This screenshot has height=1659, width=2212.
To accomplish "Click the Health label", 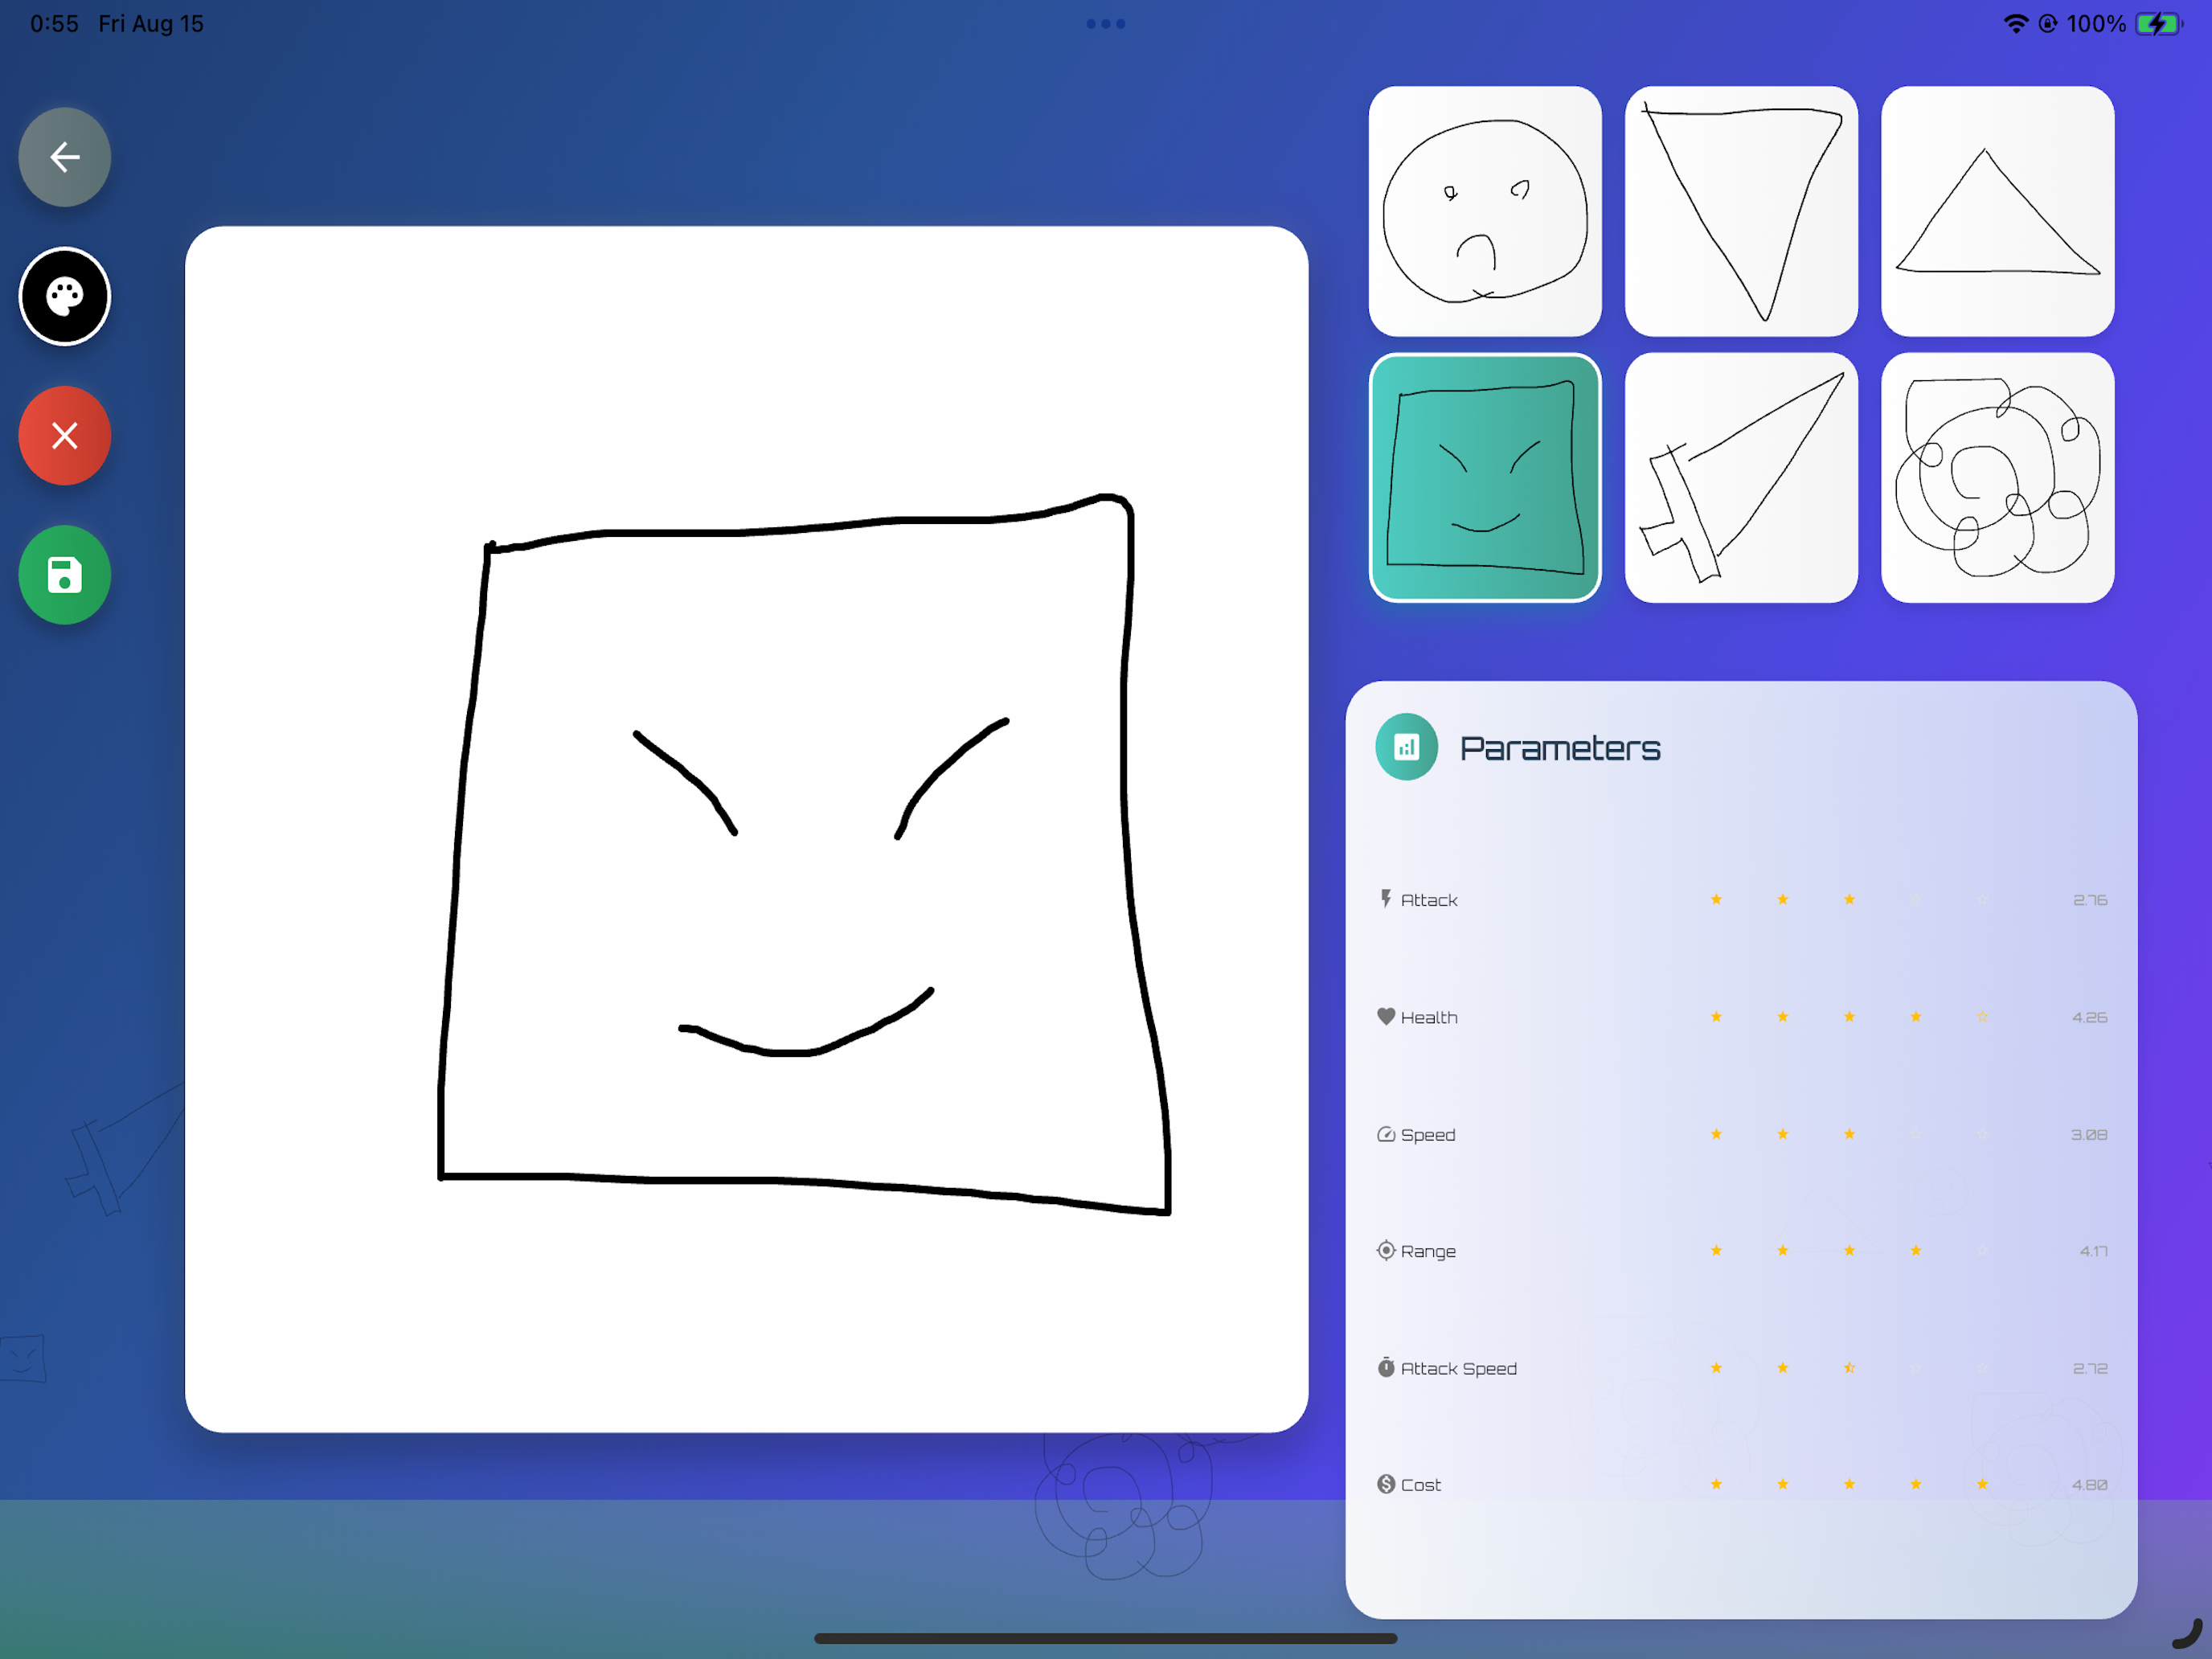I will tap(1429, 1017).
